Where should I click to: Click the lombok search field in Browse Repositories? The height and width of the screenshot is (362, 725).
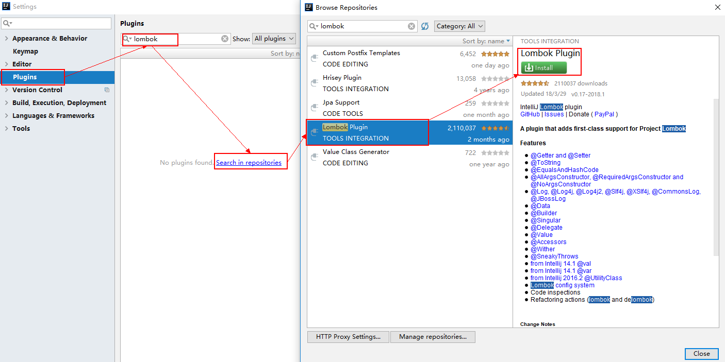click(x=362, y=26)
